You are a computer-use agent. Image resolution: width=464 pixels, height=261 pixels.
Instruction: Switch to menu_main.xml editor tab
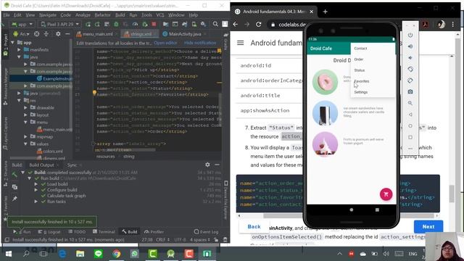point(94,34)
